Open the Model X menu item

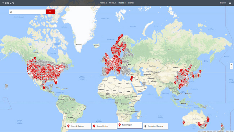pyautogui.click(x=112, y=3)
